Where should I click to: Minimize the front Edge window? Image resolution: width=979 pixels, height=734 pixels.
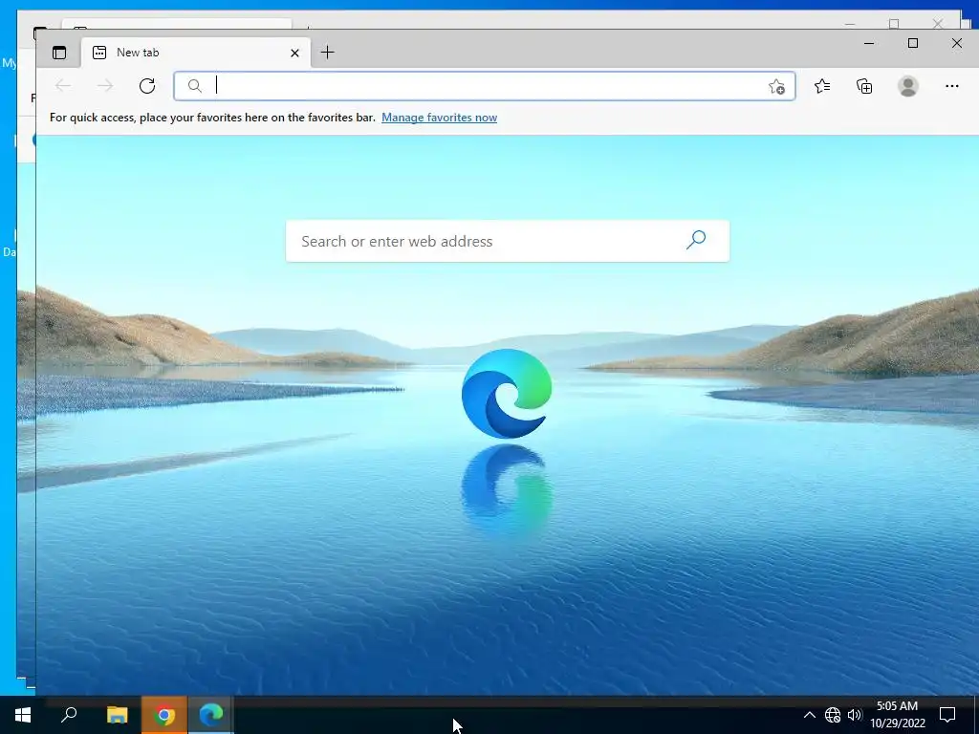868,43
